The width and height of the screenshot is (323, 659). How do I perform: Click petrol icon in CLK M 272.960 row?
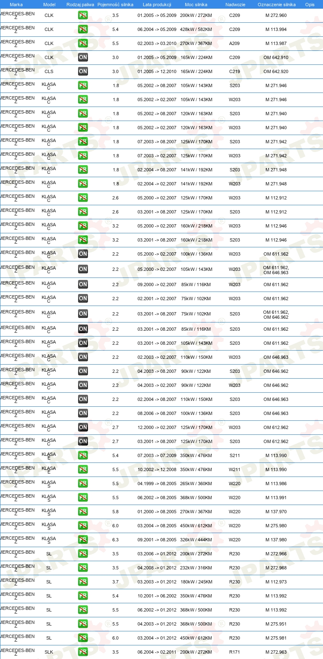click(x=83, y=15)
